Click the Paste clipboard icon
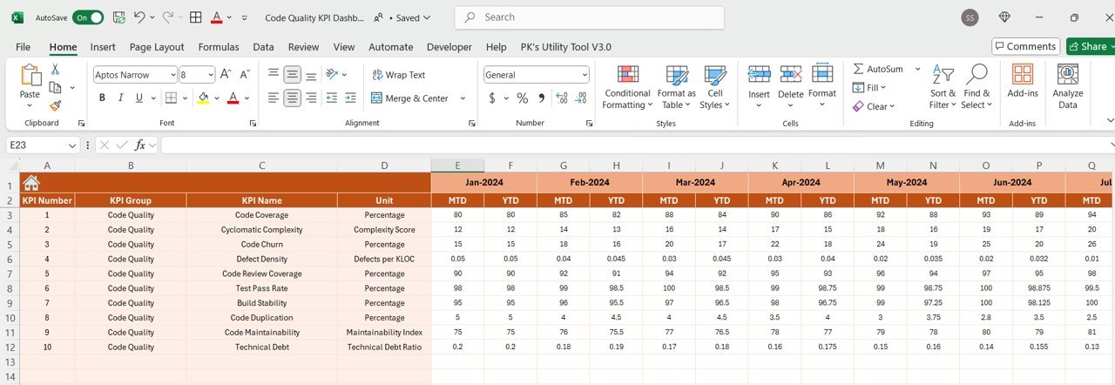The height and width of the screenshot is (385, 1115). pos(30,76)
